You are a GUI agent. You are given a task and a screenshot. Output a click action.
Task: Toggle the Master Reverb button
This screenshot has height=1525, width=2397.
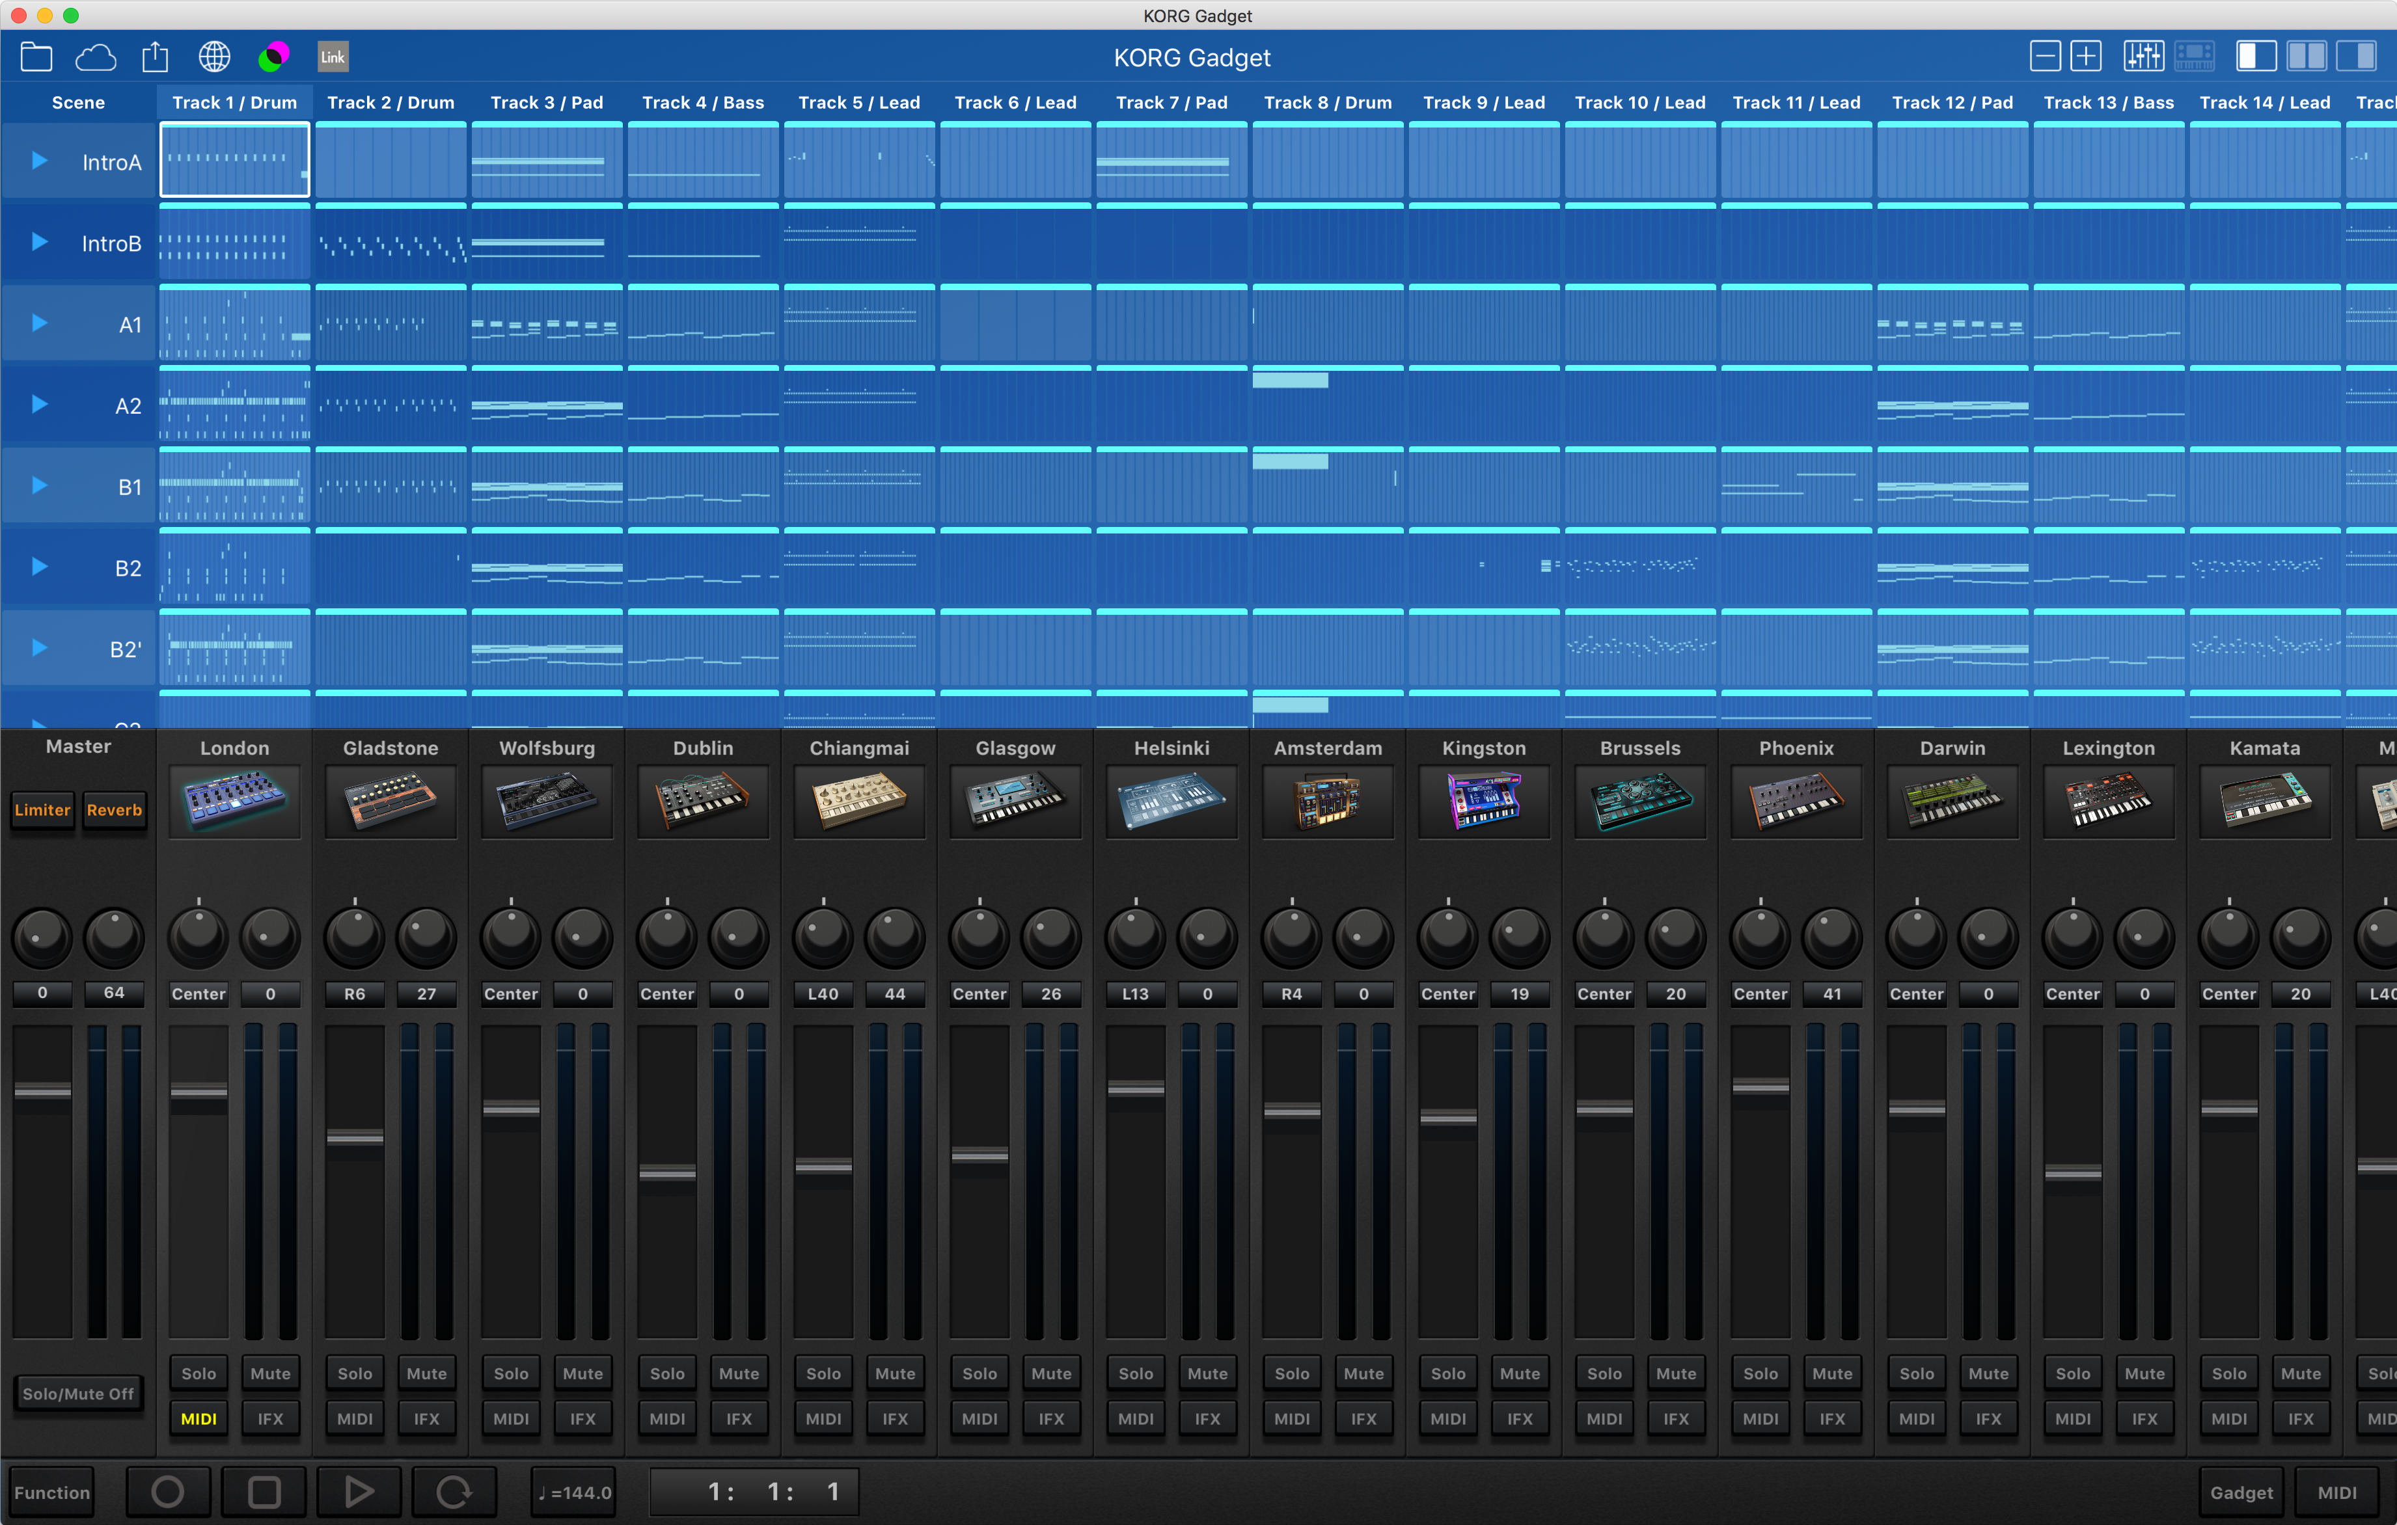tap(115, 810)
